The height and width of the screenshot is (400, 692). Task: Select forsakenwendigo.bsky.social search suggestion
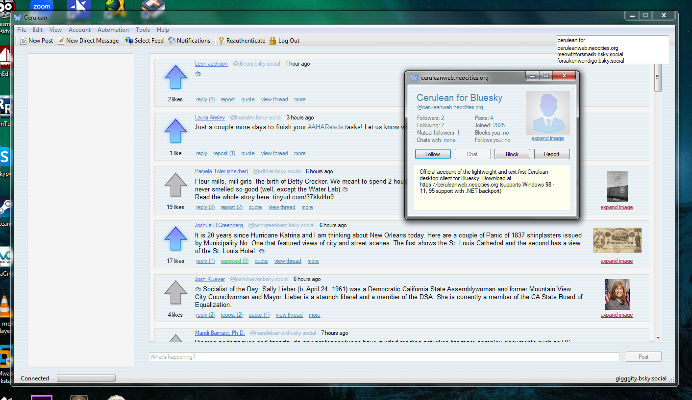pos(591,61)
